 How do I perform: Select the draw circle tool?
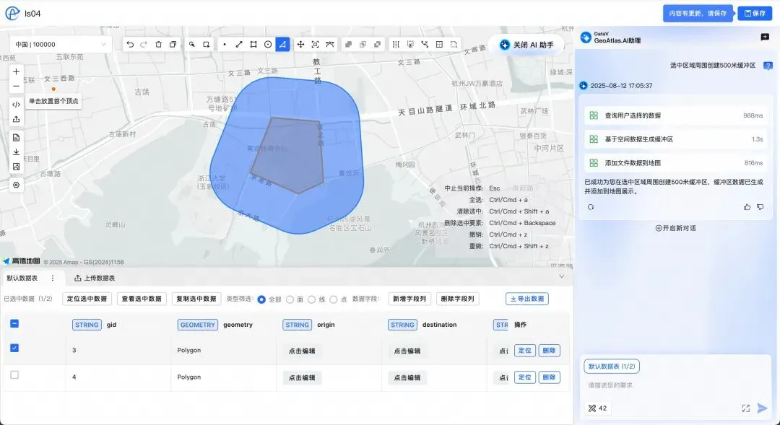pyautogui.click(x=268, y=44)
